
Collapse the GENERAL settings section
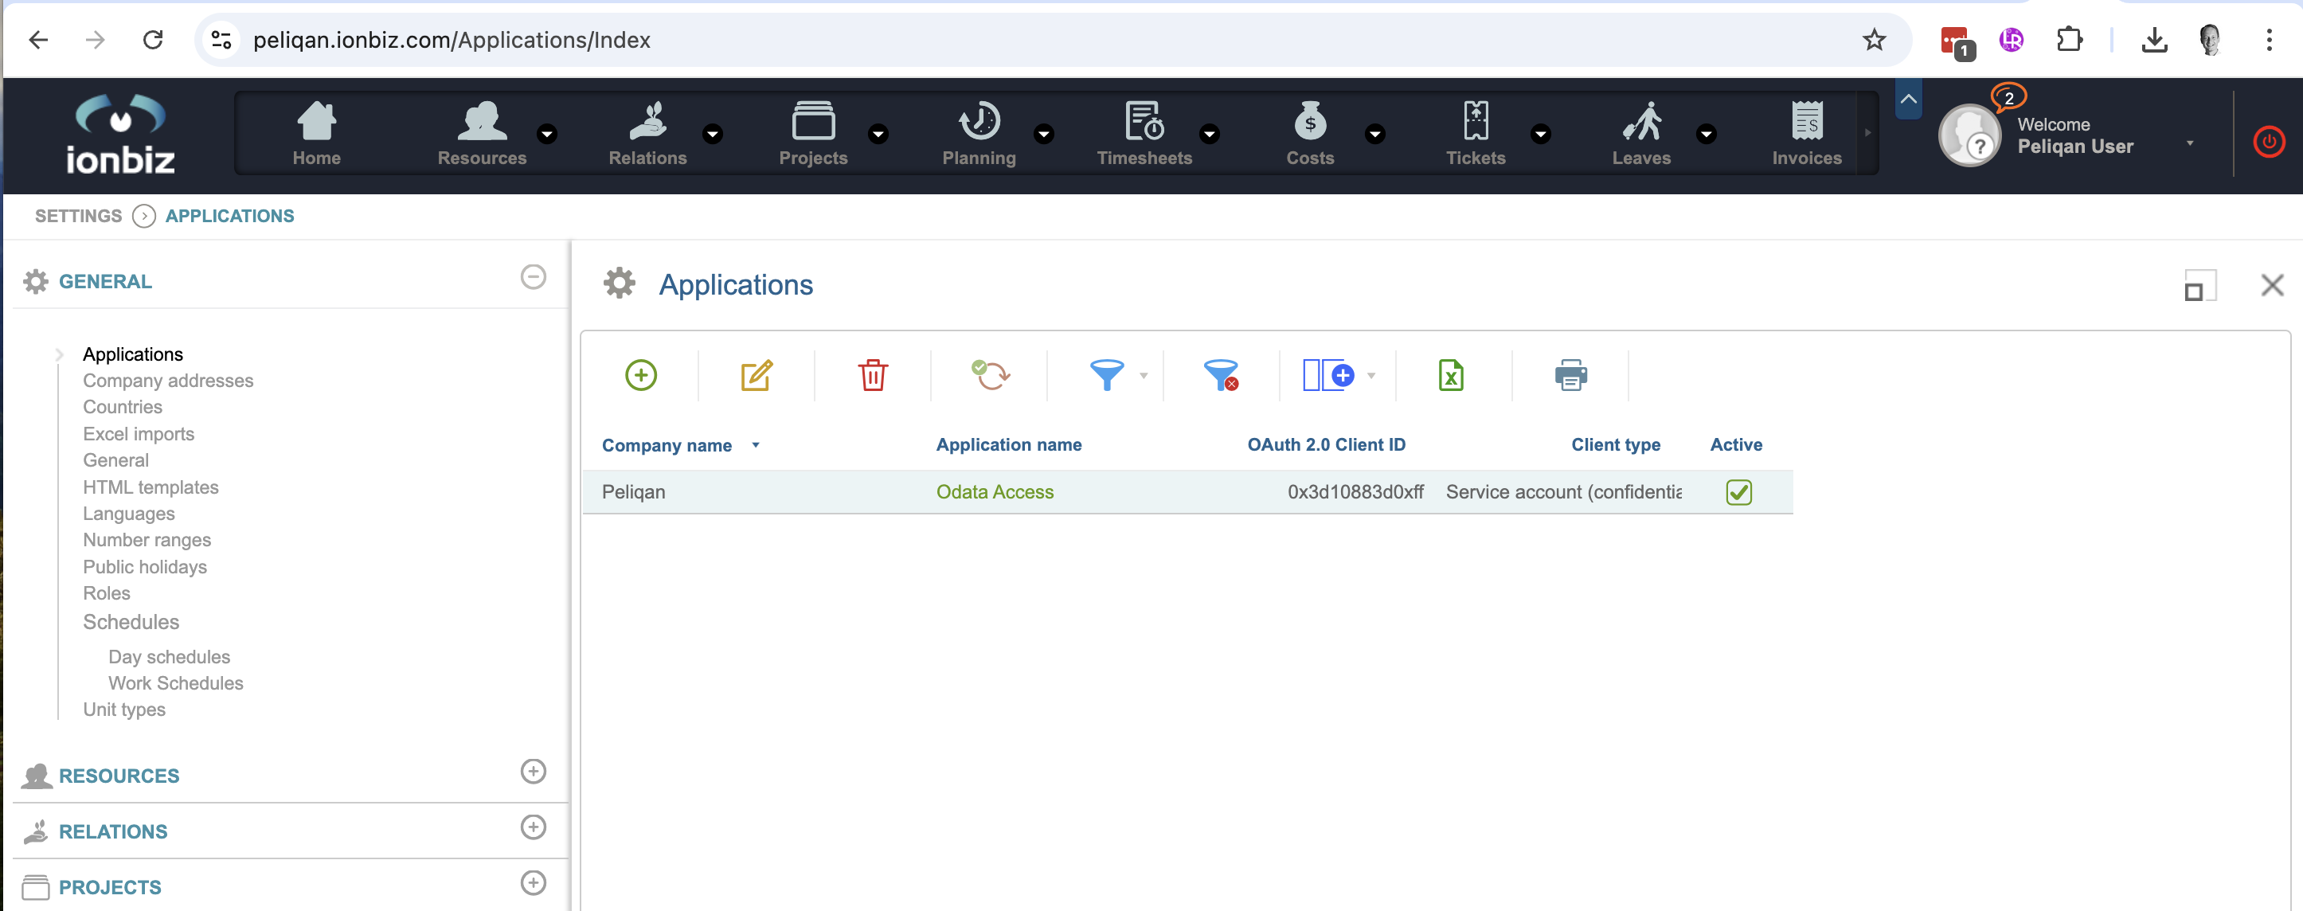click(533, 276)
